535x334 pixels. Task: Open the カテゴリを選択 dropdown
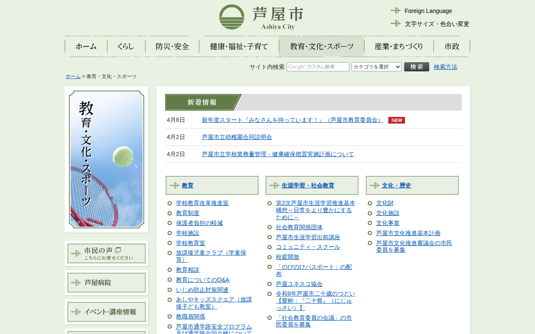377,67
